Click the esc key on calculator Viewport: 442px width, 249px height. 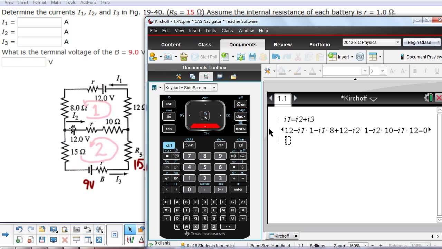pyautogui.click(x=169, y=104)
